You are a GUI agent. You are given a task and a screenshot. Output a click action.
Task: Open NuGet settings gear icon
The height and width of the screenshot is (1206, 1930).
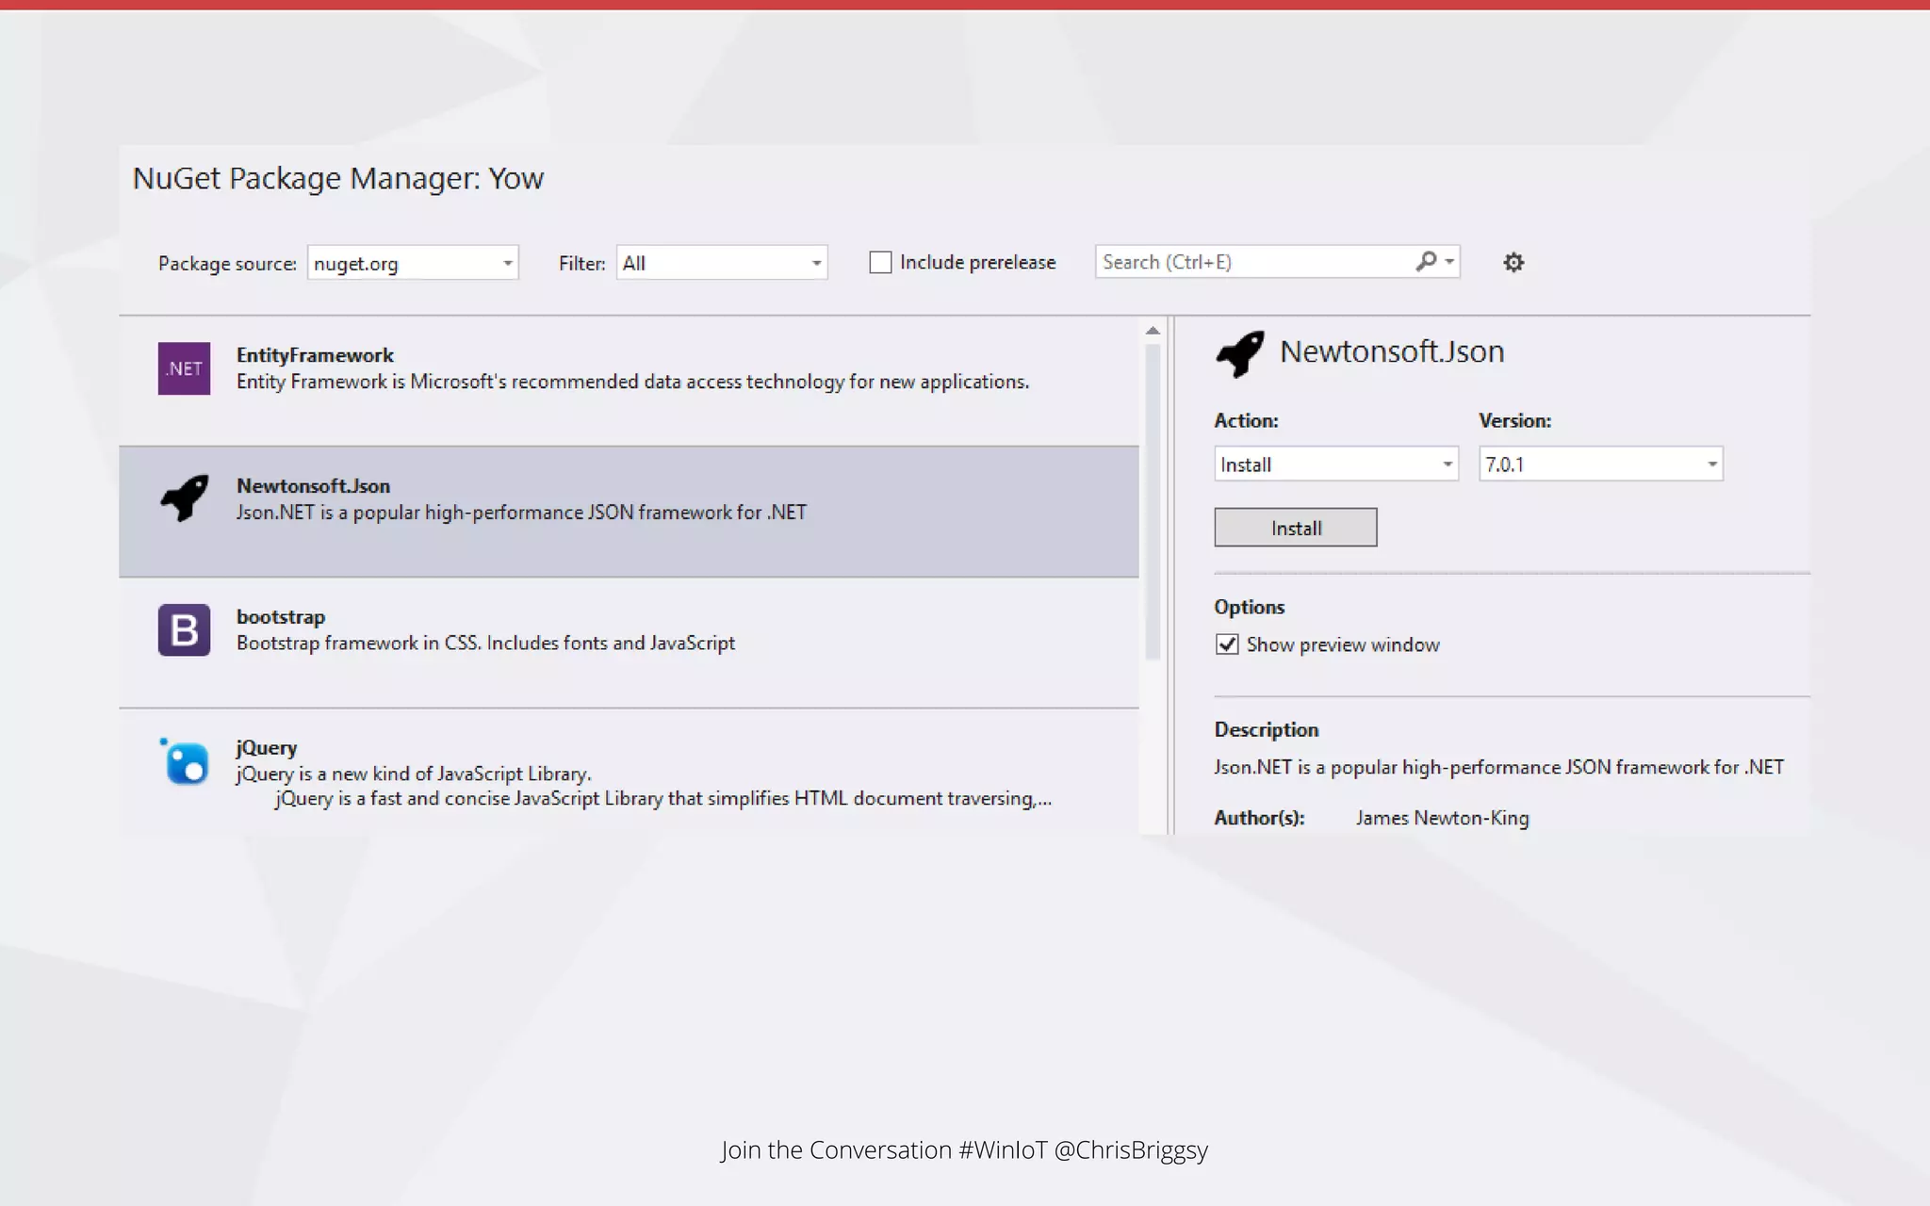point(1513,262)
